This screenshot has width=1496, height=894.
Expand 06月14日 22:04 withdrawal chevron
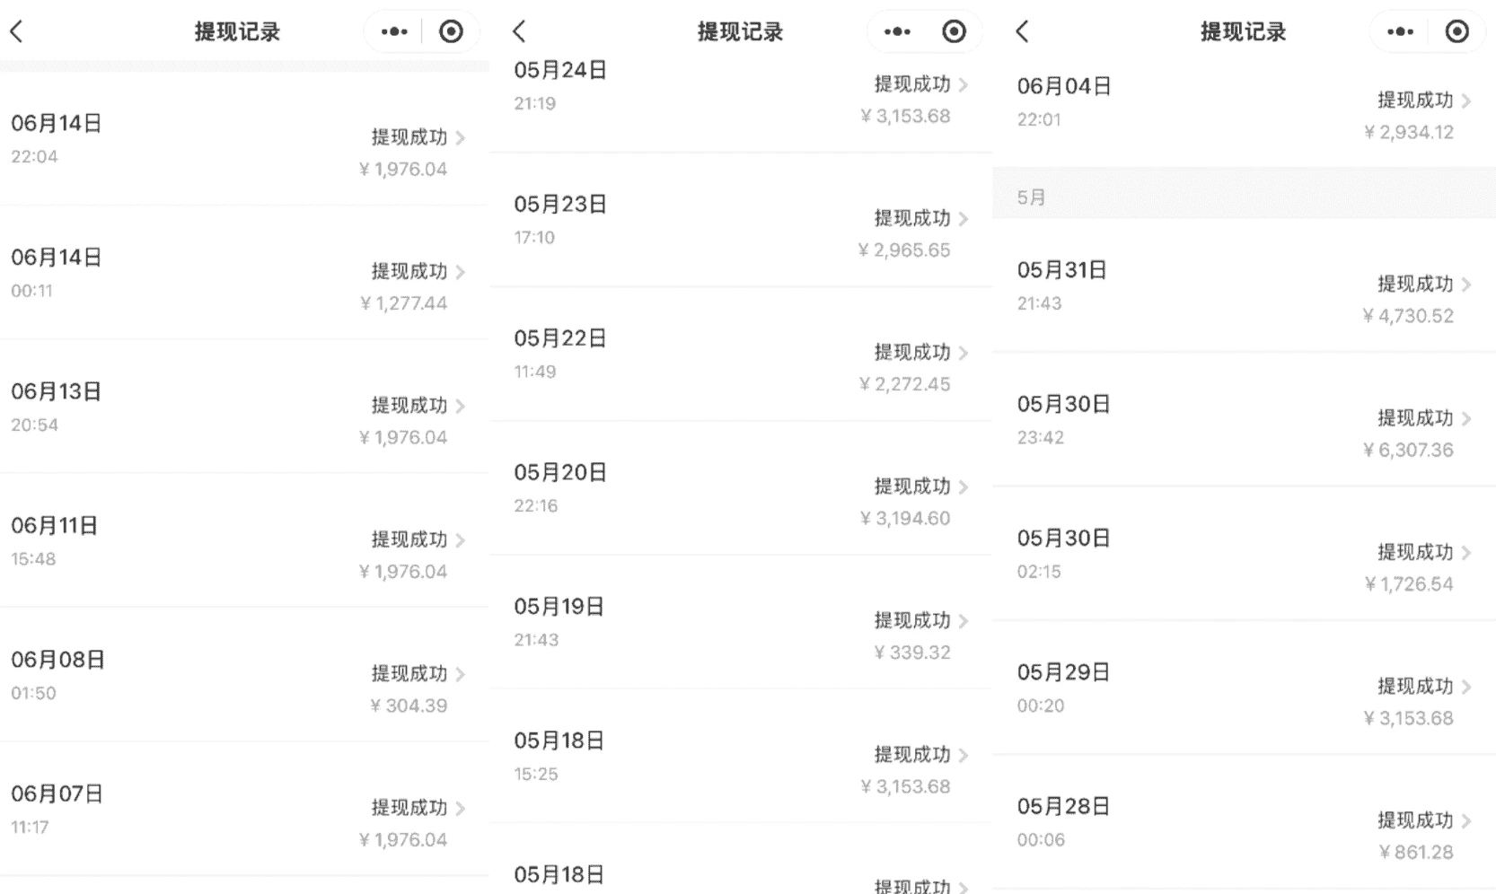(x=461, y=138)
